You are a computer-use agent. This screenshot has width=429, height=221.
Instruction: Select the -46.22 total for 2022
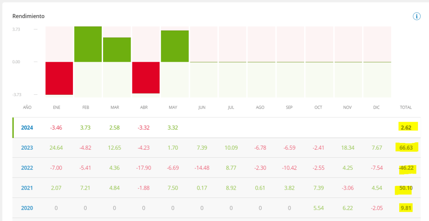(405, 168)
